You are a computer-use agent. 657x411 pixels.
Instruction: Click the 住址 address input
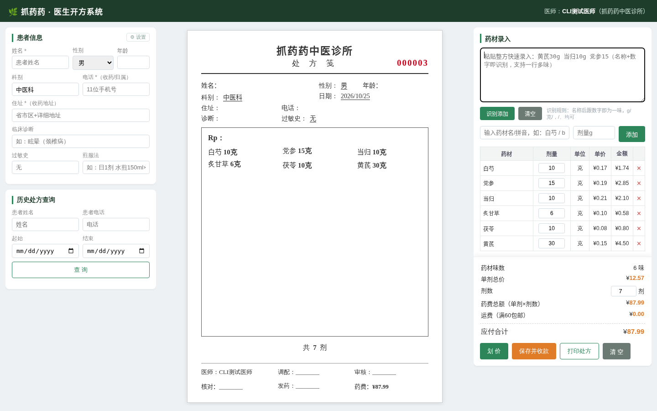81,116
